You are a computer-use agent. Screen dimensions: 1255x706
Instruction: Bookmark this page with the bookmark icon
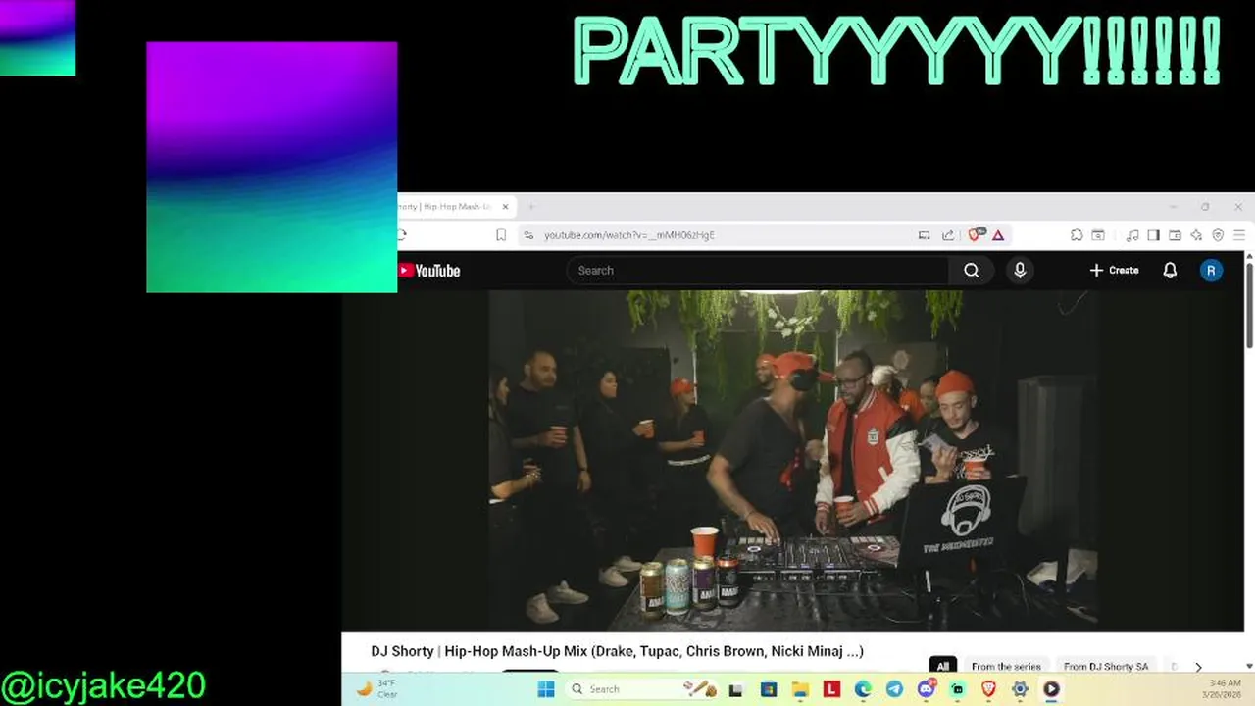point(501,235)
